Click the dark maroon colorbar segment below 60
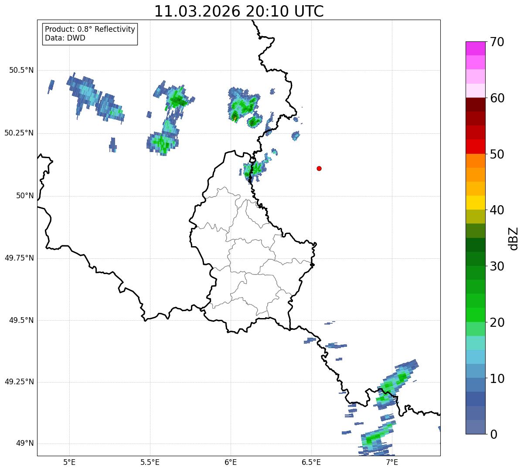 point(476,105)
